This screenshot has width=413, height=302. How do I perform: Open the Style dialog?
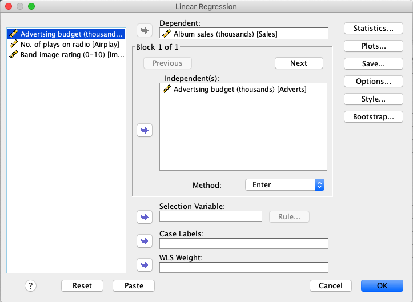point(374,99)
